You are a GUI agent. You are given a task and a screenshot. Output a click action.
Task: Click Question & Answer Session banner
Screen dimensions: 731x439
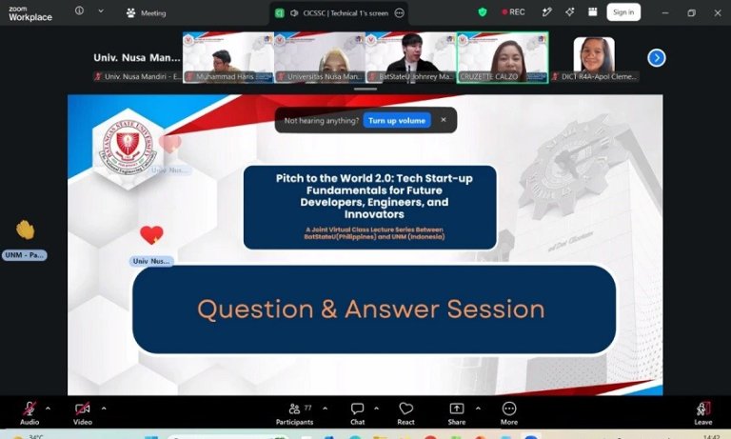pyautogui.click(x=374, y=309)
